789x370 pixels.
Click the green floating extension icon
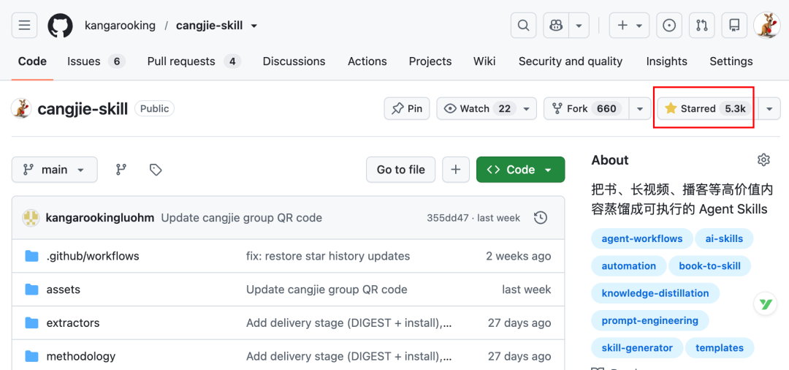coord(766,304)
